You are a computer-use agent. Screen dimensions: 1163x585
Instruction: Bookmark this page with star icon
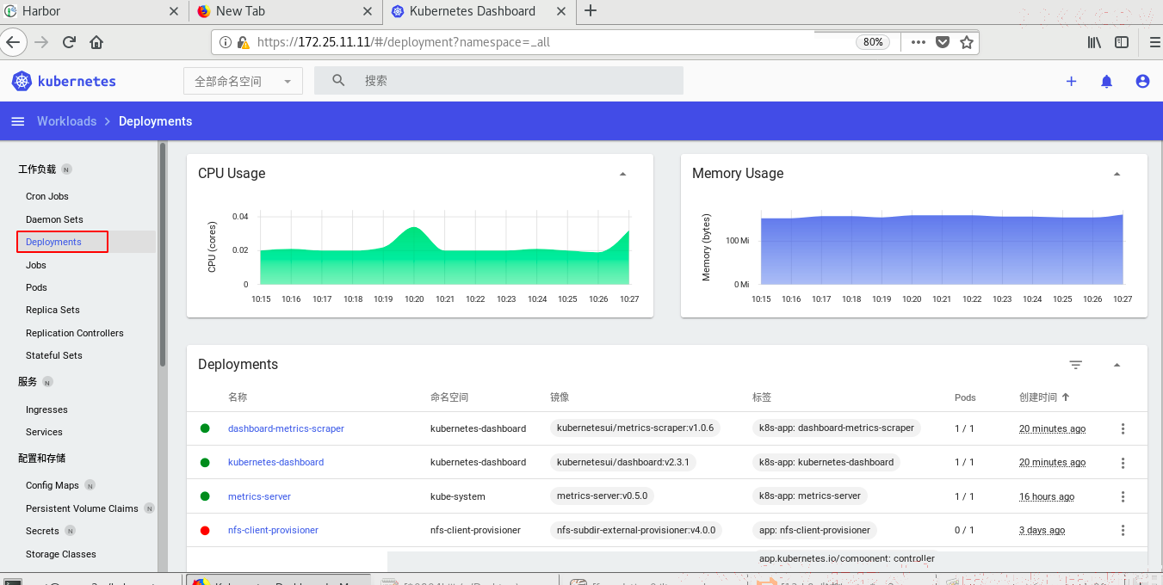[966, 42]
